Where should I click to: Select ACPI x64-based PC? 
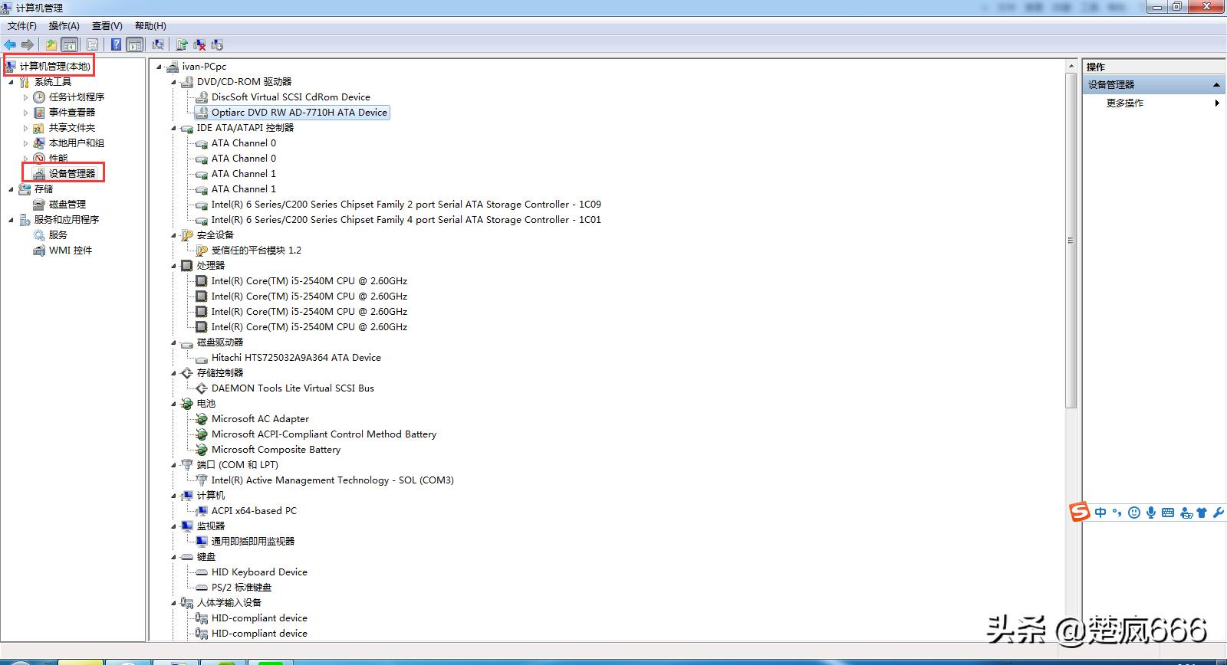254,511
